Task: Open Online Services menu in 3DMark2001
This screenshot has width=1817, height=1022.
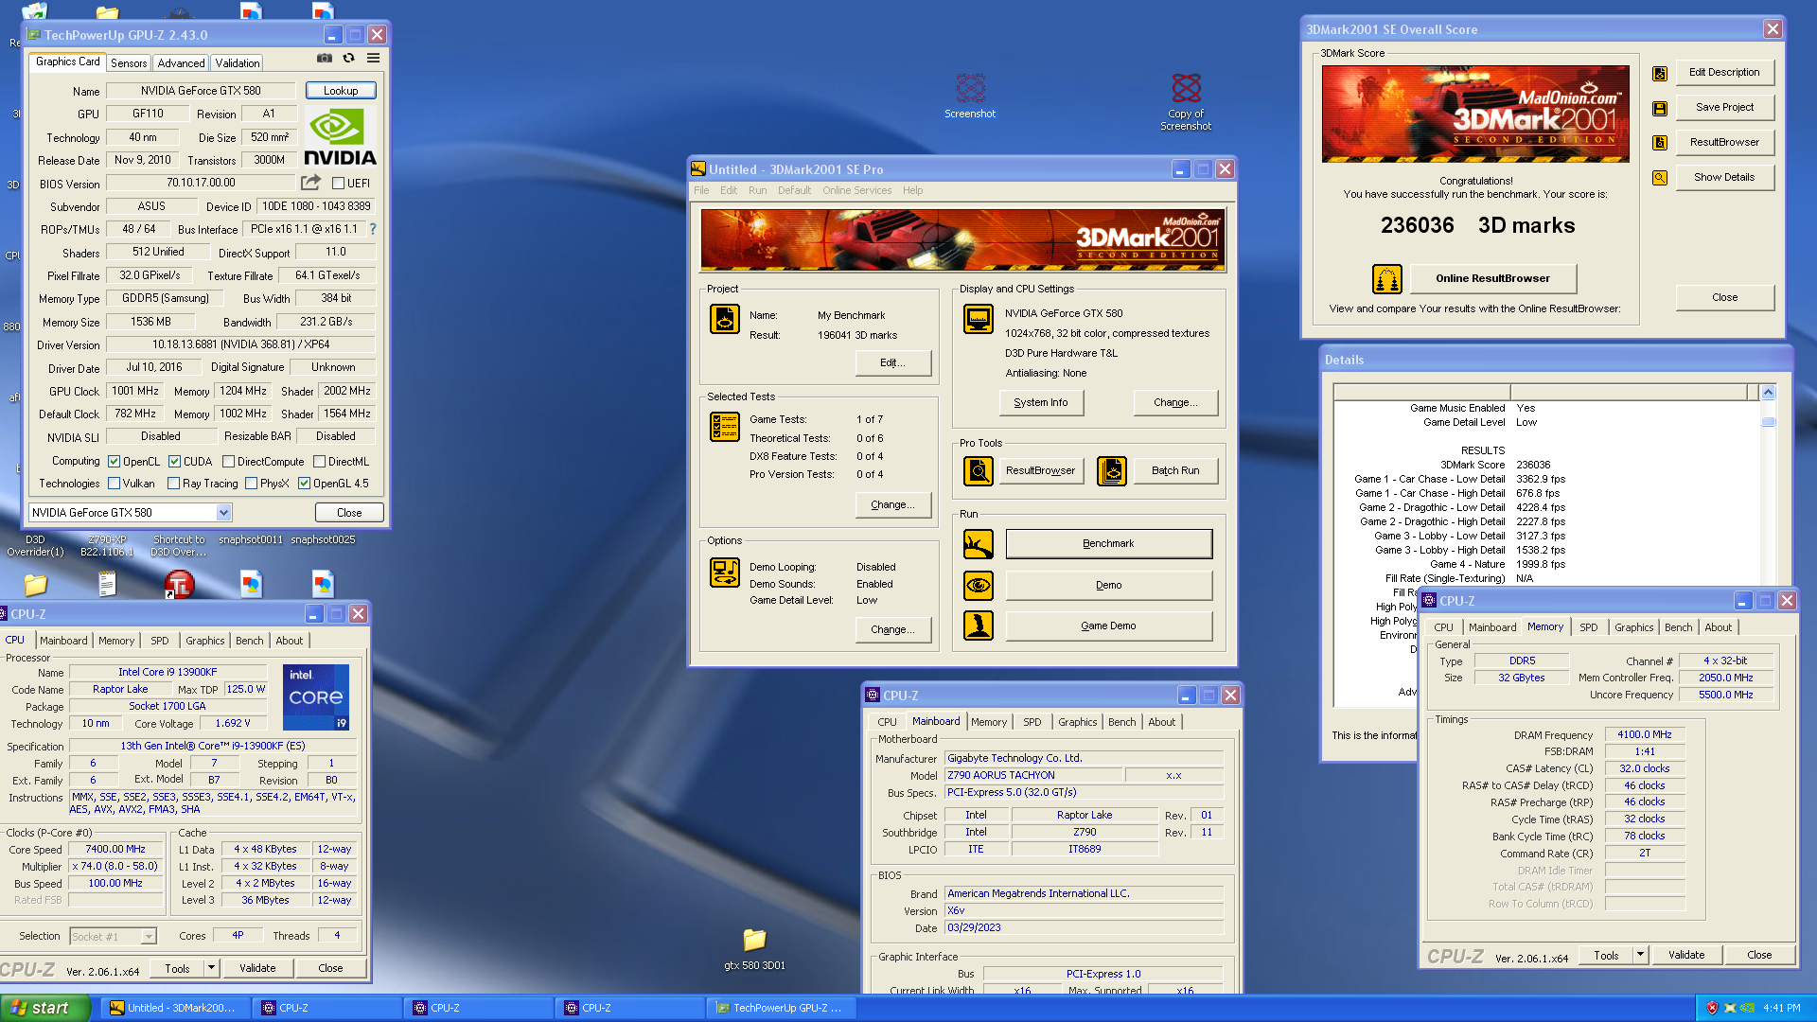Action: [x=856, y=190]
